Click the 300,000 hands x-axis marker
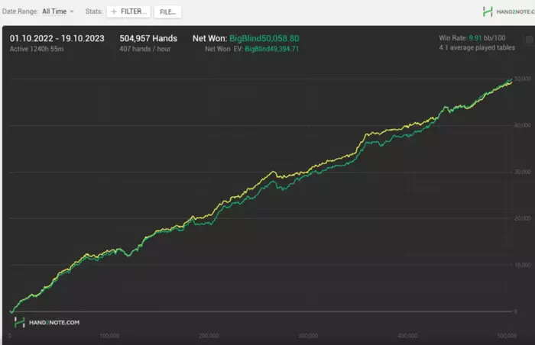This screenshot has width=535, height=345. pyautogui.click(x=308, y=336)
